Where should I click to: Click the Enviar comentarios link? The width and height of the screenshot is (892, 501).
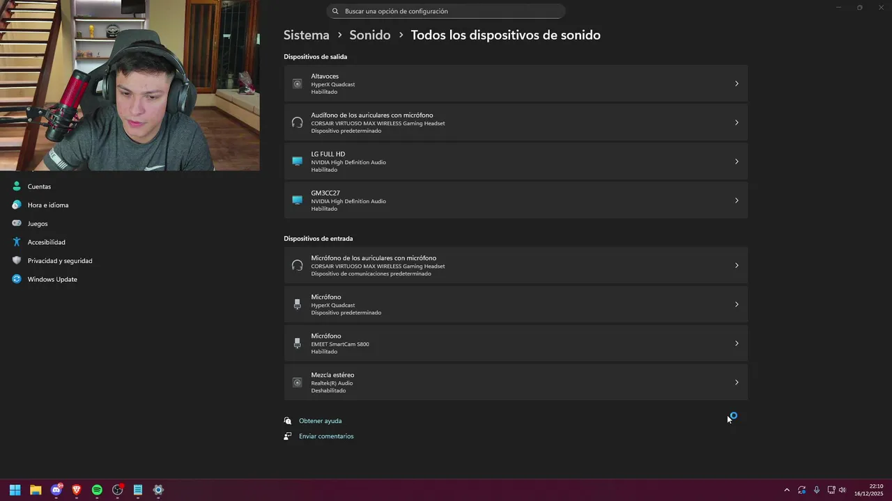click(x=326, y=436)
